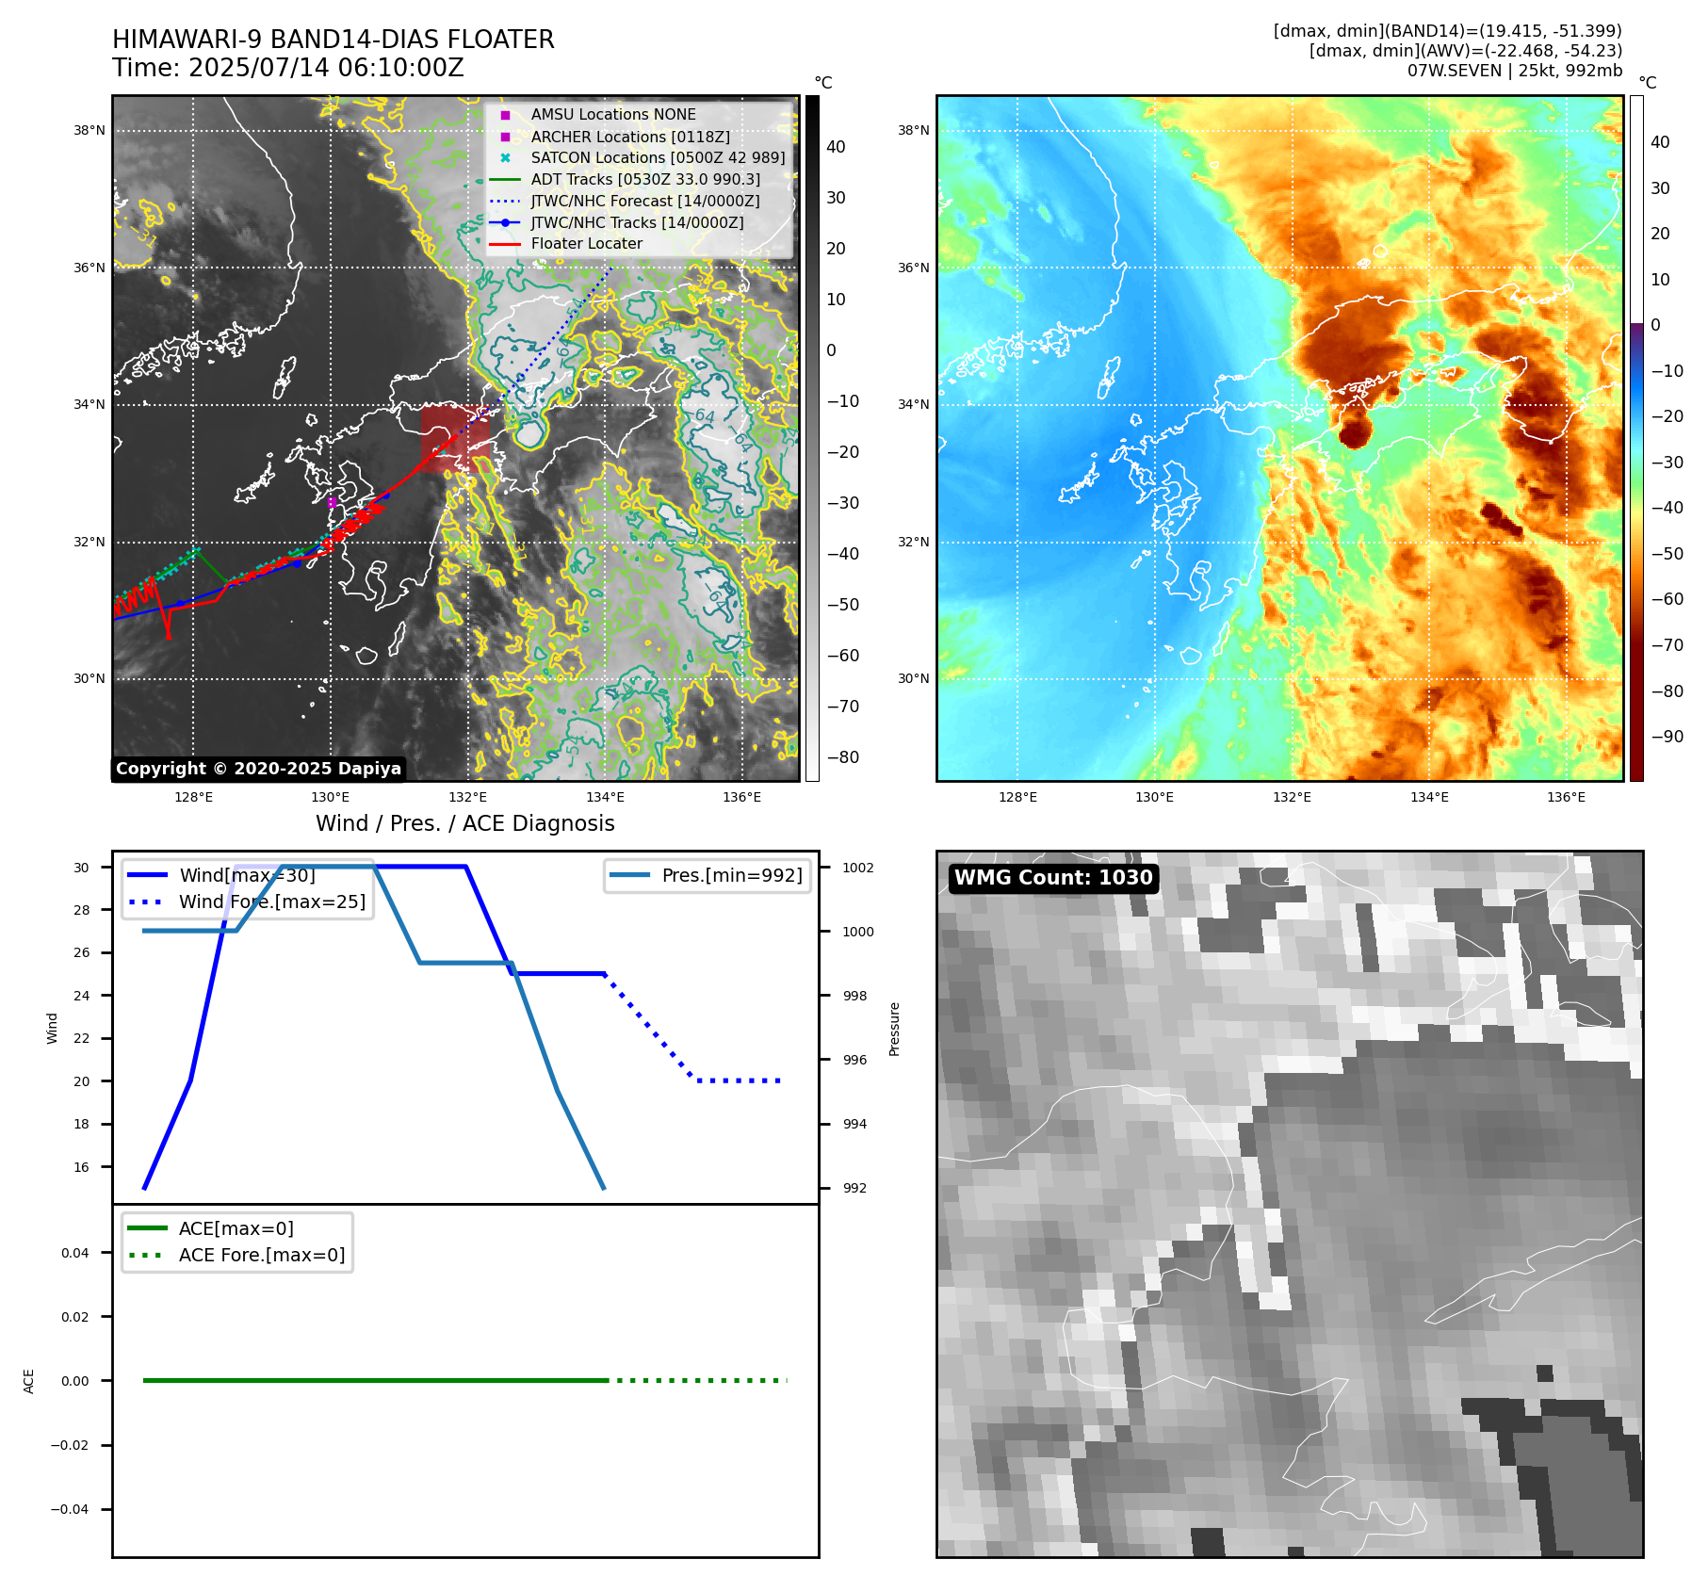Viewport: 1708px width, 1592px height.
Task: Click the [dmax, dmin](BAND14) values text
Action: point(1447,31)
